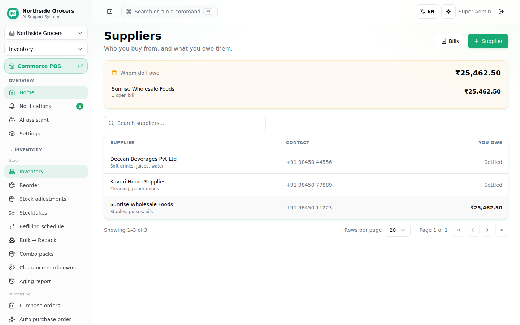Click the Showing 1–3 of 3 text
The image size is (520, 325).
click(126, 230)
